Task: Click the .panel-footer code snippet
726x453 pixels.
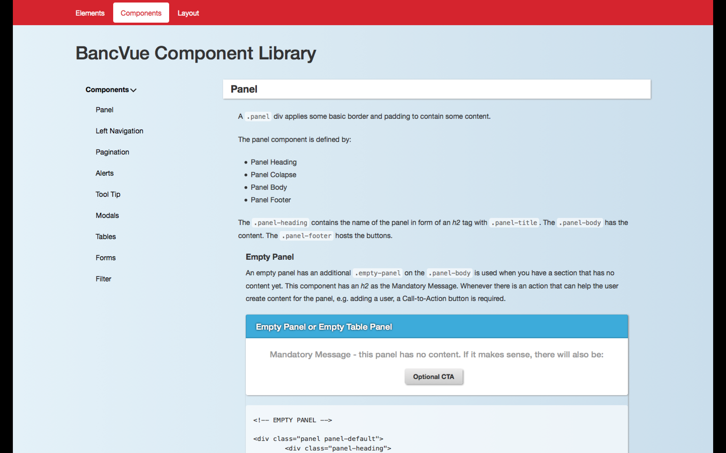Action: tap(306, 236)
